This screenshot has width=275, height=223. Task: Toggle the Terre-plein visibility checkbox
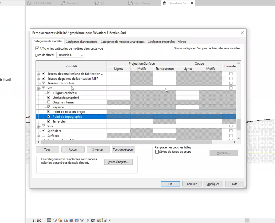(49, 121)
